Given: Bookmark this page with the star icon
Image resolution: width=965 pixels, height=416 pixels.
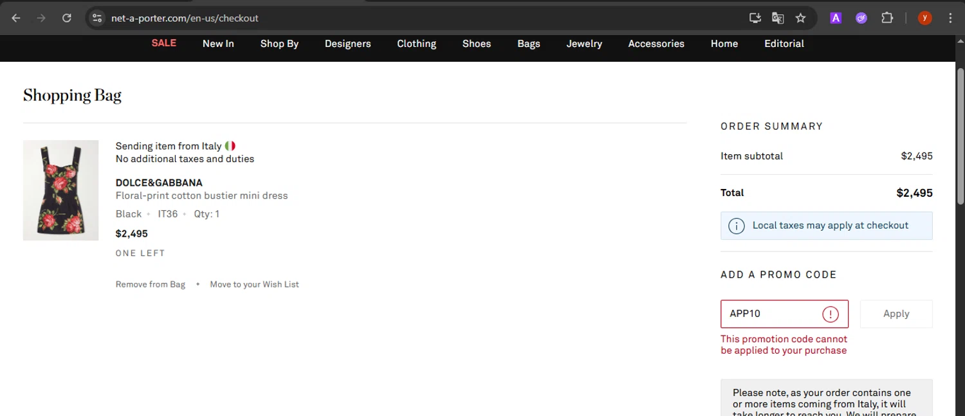Looking at the screenshot, I should (x=800, y=18).
